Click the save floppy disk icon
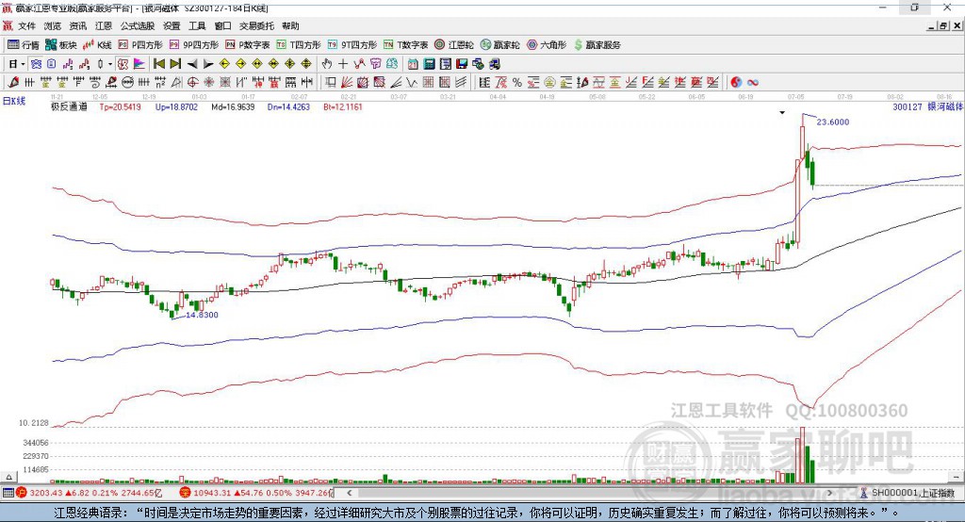This screenshot has width=965, height=522. (462, 63)
